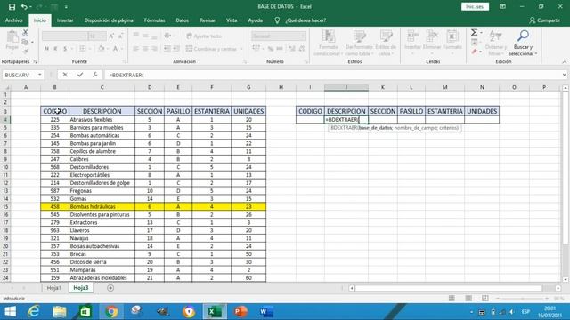Switch to the Insertar tab
Viewport: 570px width, 320px height.
(65, 20)
